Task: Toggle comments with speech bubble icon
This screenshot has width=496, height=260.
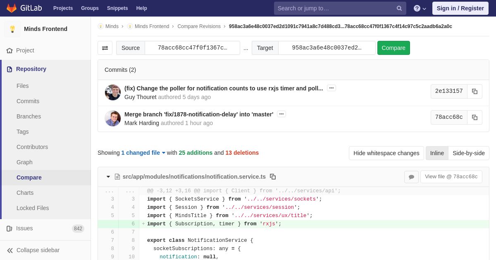Action: click(x=411, y=177)
